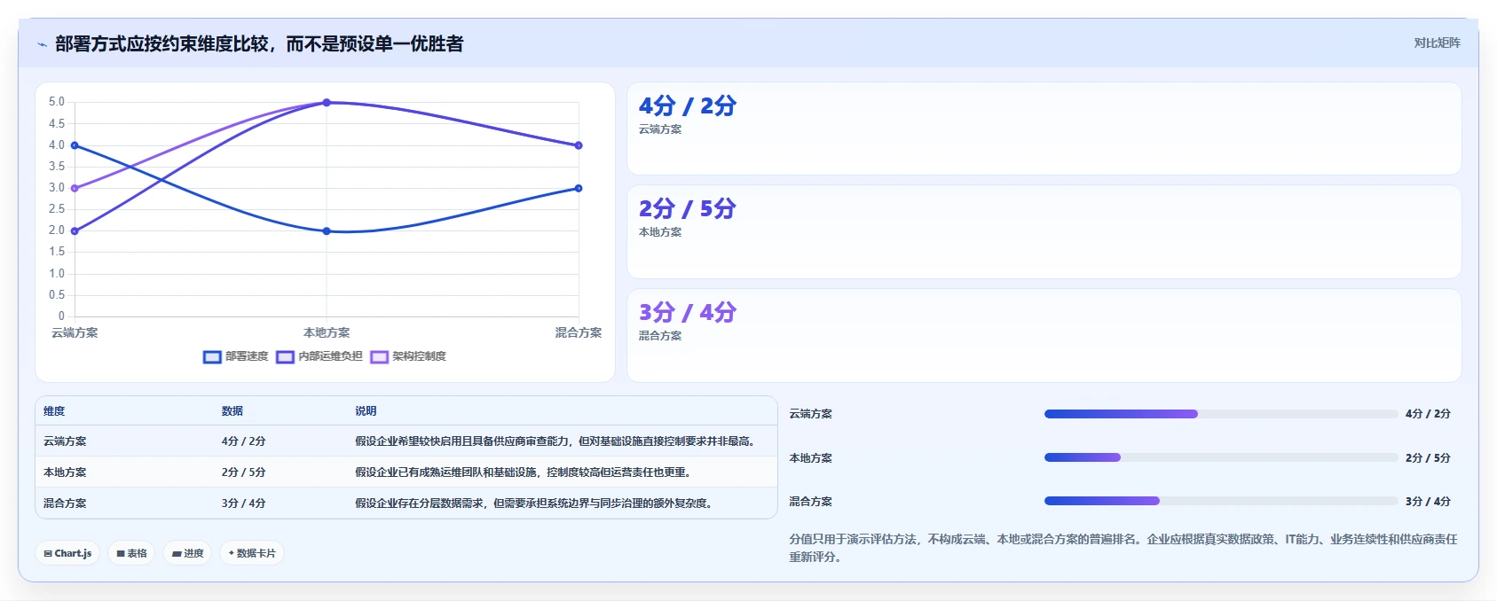
Task: Click the 5.0 y-axis tick label
Action: click(57, 102)
